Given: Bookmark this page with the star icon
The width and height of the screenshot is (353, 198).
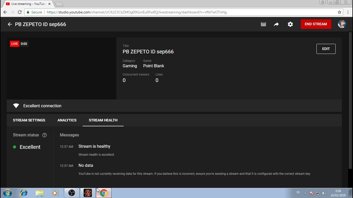Looking at the screenshot, I should (339, 12).
